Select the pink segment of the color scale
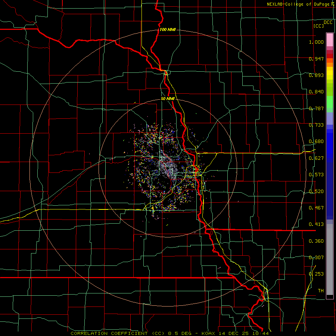The height and width of the screenshot is (336, 336). 330,40
